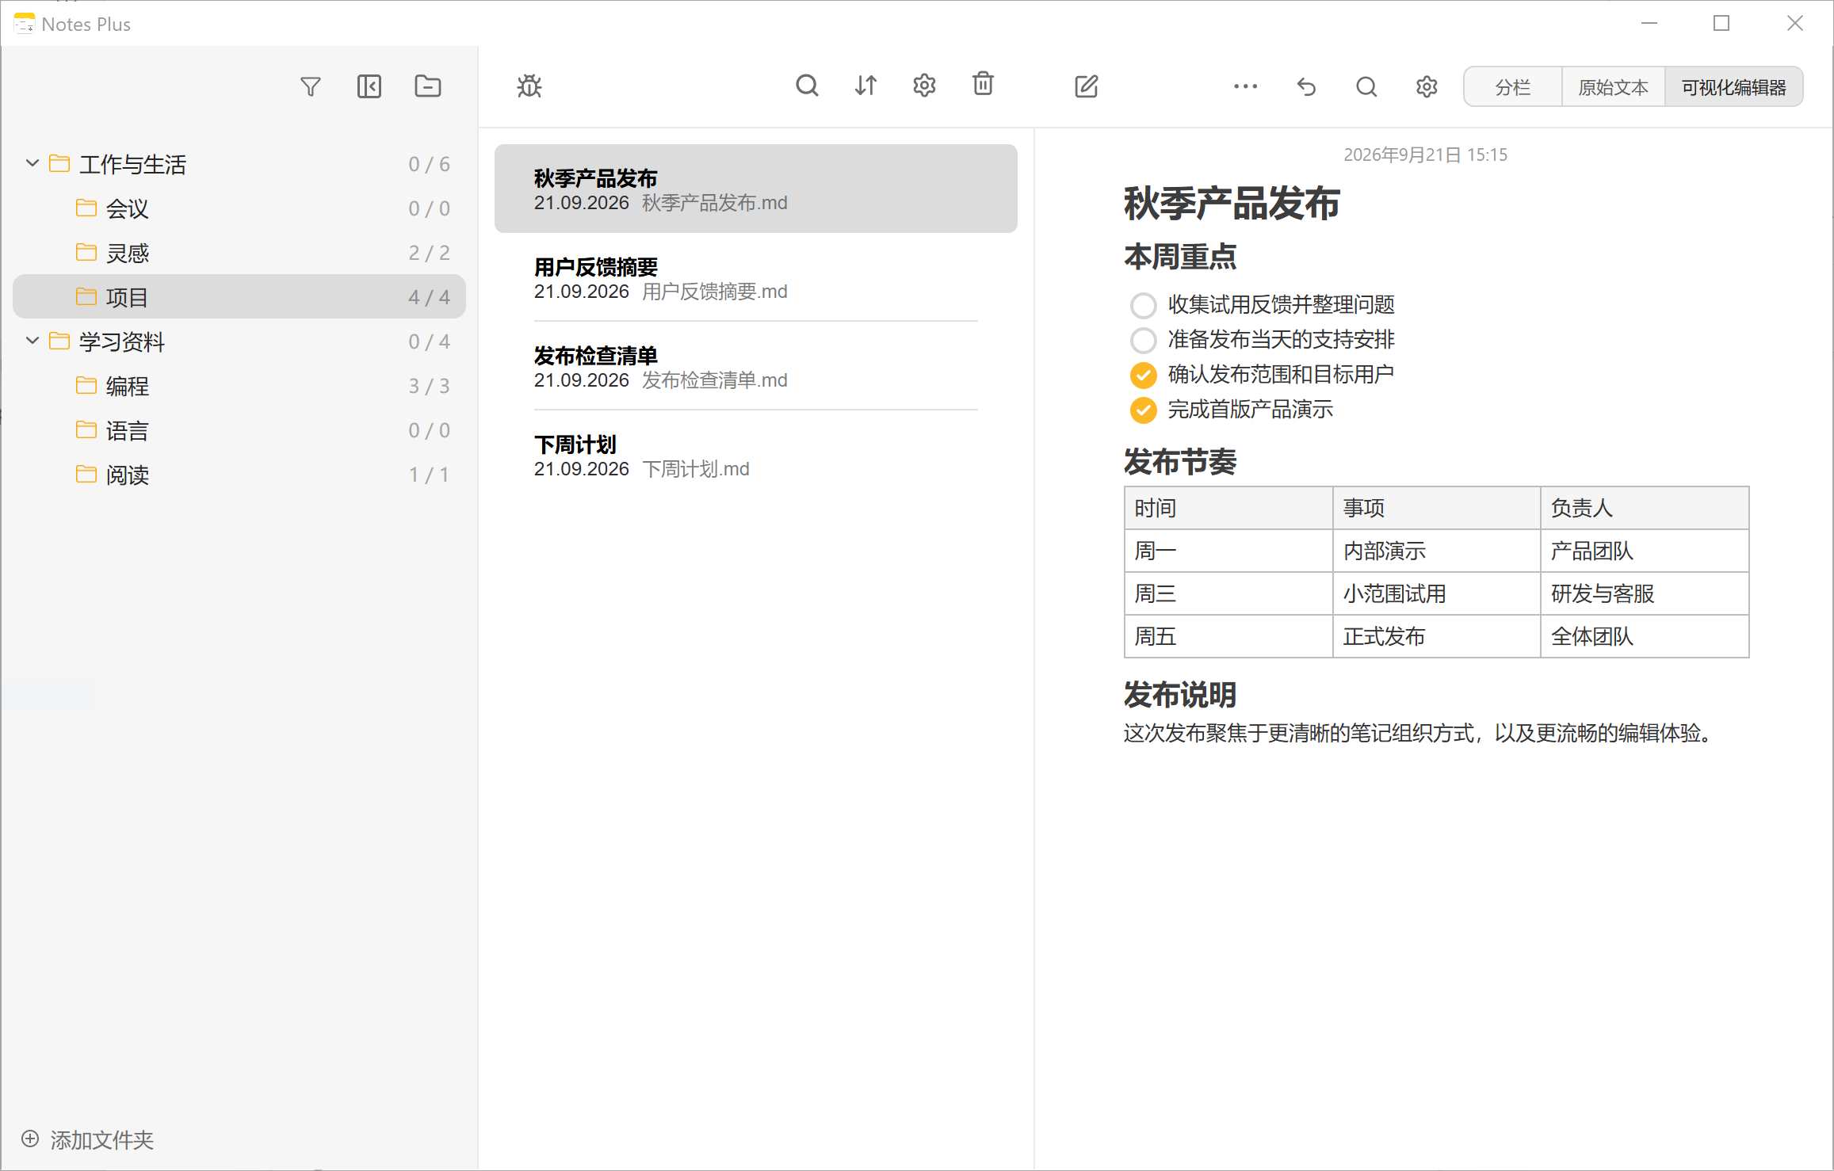This screenshot has height=1171, width=1834.
Task: Open the 项目 folder
Action: point(239,297)
